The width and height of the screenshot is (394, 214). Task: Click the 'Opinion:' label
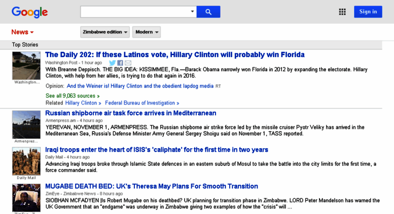point(55,86)
